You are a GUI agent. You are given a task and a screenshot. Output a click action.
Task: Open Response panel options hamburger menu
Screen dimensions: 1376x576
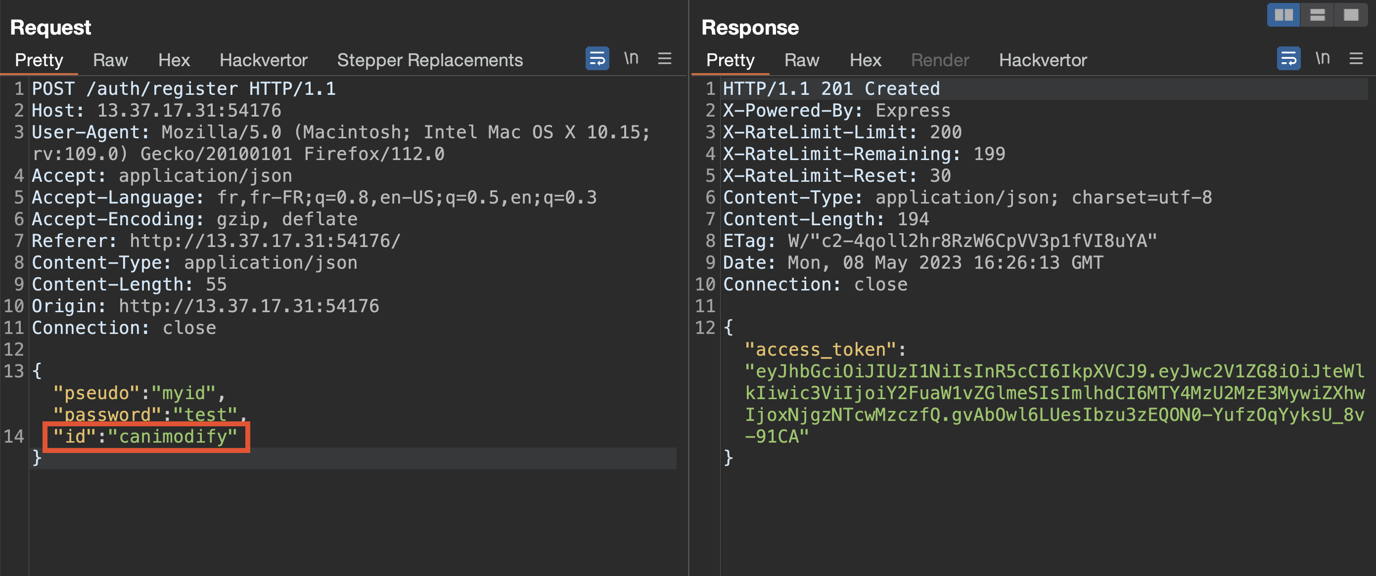1356,58
